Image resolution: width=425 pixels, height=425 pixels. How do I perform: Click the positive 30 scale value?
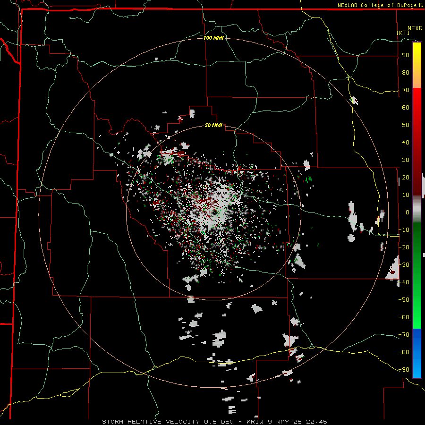point(406,160)
